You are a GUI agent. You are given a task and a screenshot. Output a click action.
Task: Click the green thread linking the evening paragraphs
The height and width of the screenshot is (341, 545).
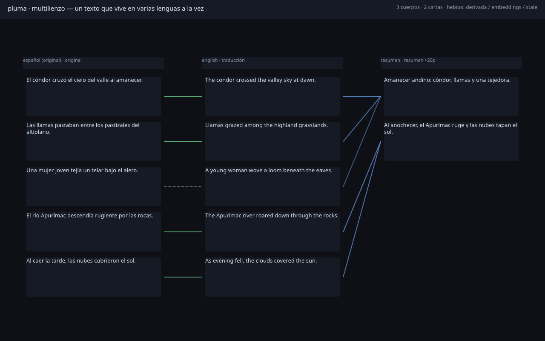[x=183, y=277]
